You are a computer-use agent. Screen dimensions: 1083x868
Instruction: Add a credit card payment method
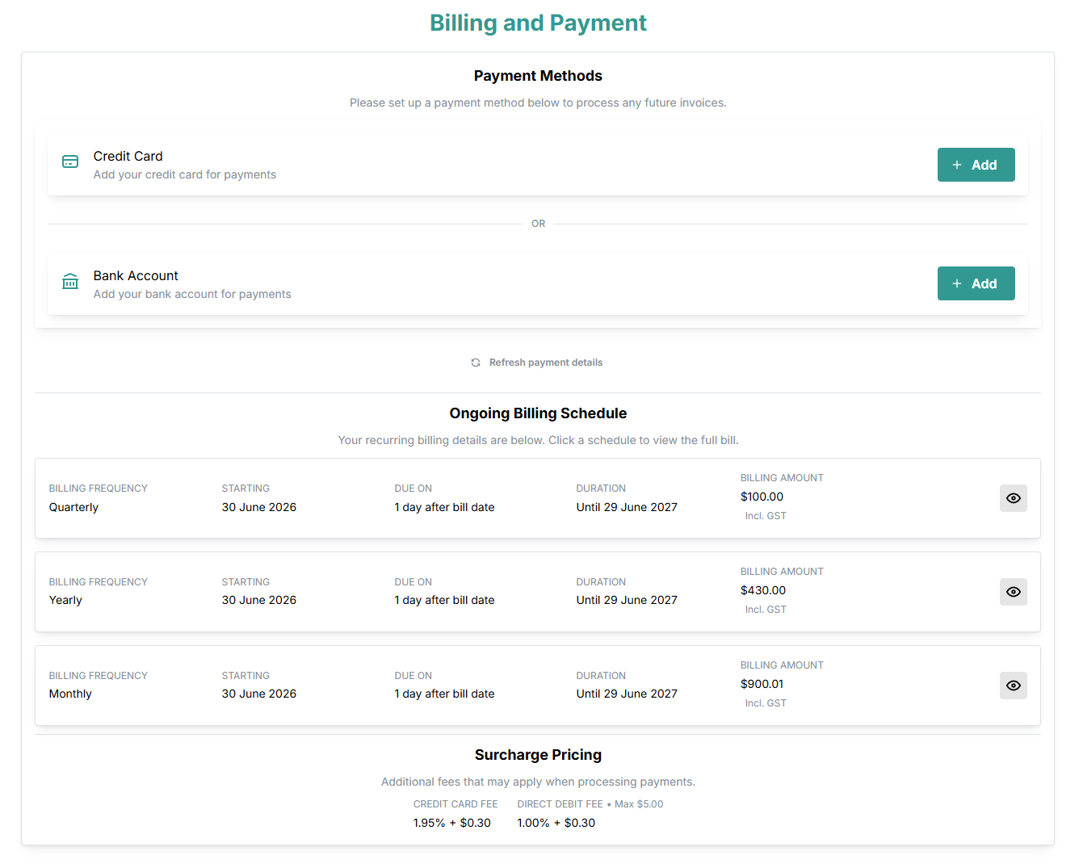pyautogui.click(x=976, y=165)
